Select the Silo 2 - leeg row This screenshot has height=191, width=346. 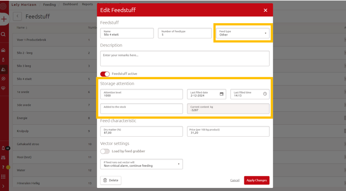55,53
